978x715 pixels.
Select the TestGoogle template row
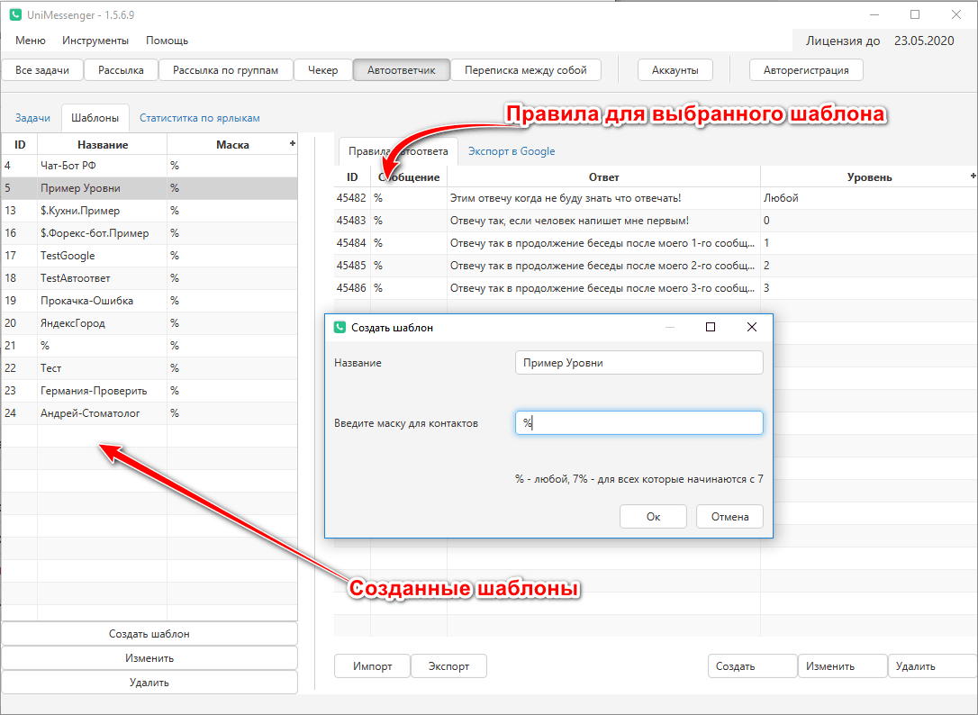point(149,255)
